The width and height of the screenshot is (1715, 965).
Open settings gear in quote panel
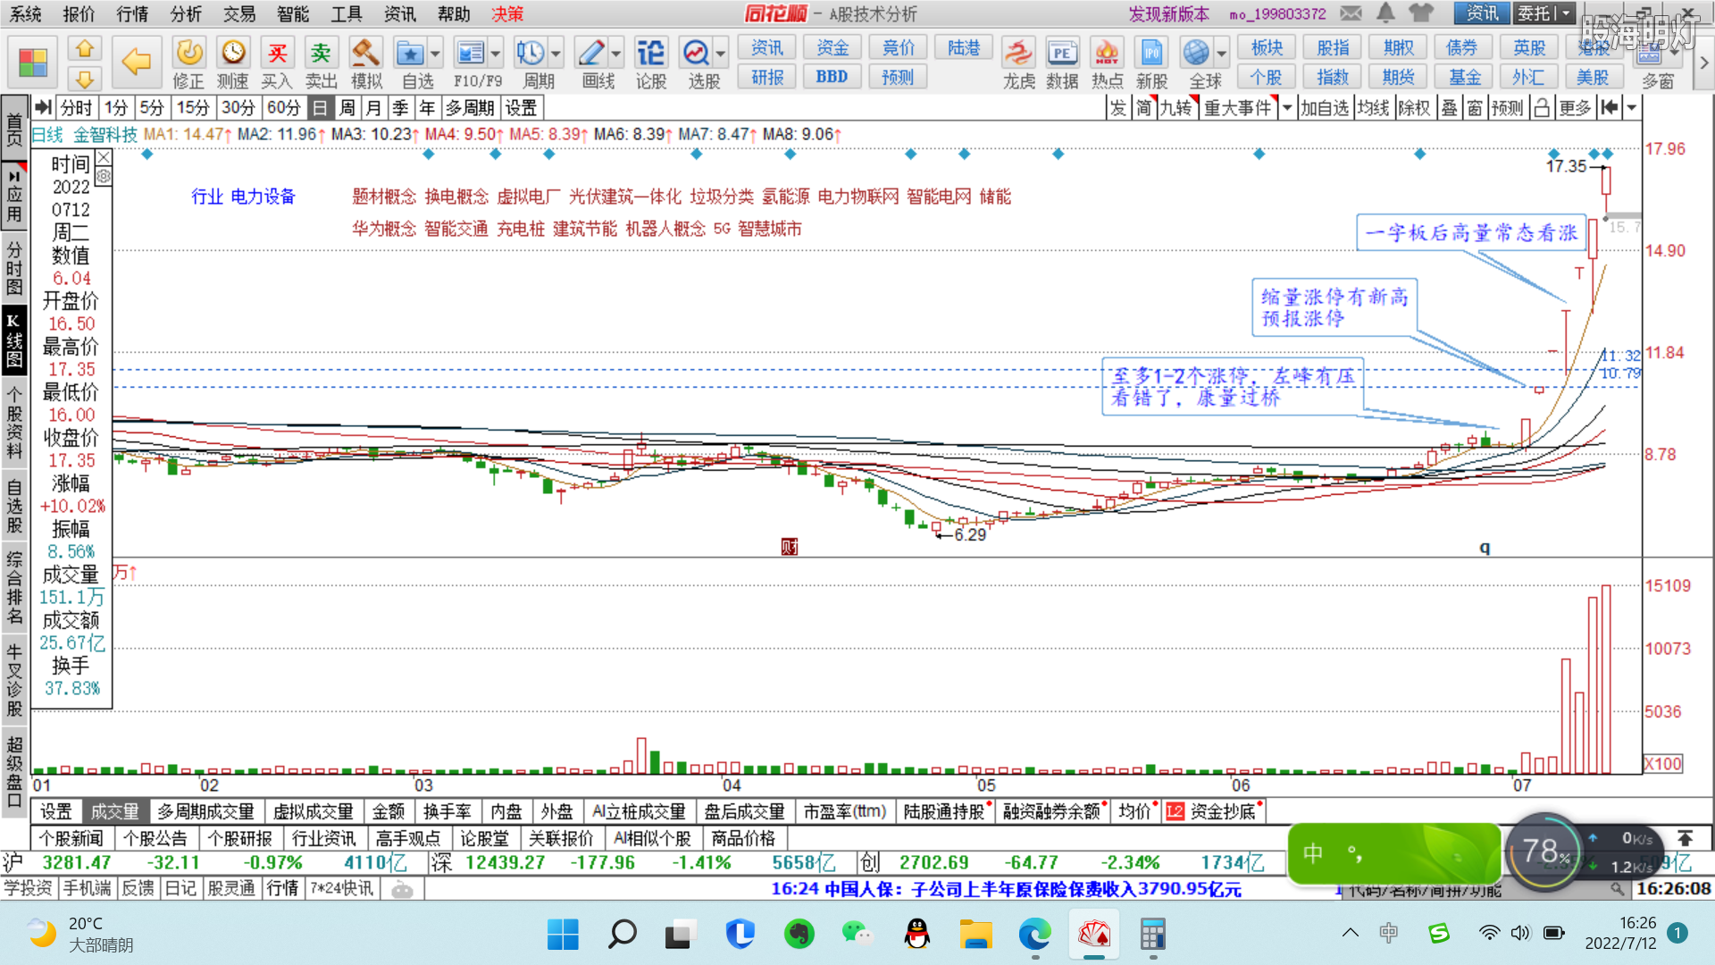coord(104,177)
